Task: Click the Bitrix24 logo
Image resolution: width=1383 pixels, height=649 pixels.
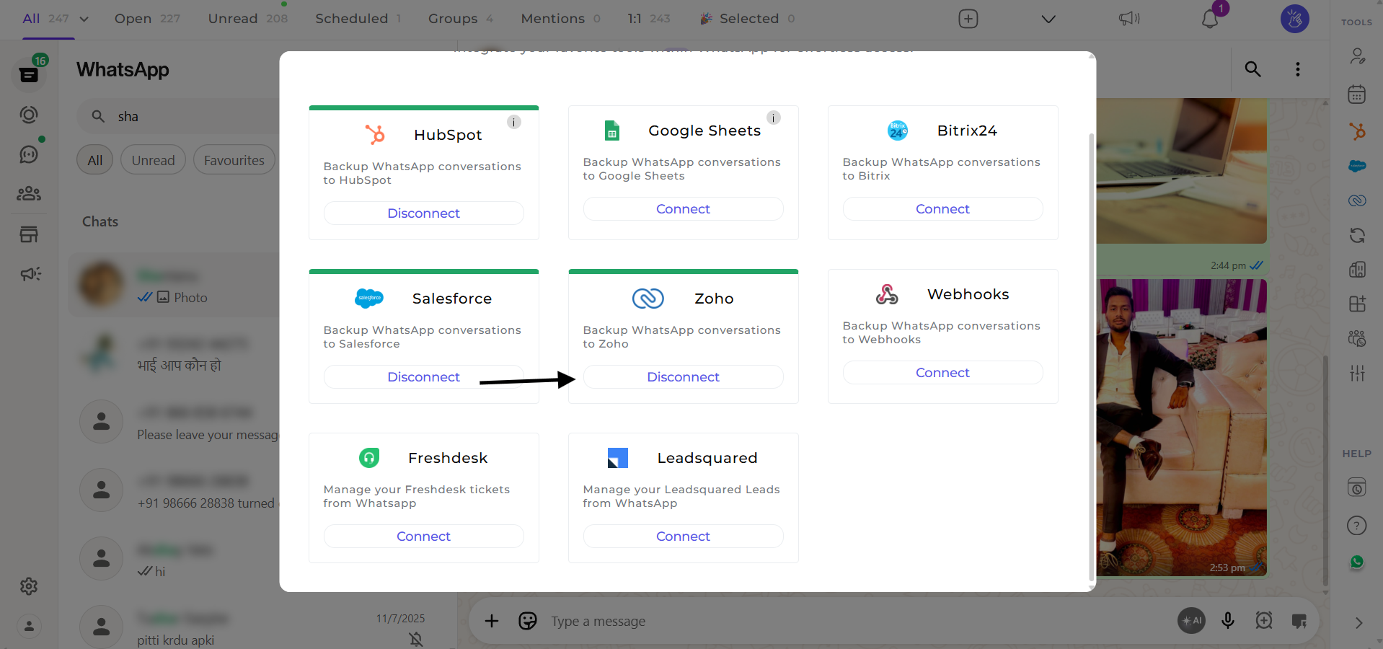Action: 898,131
